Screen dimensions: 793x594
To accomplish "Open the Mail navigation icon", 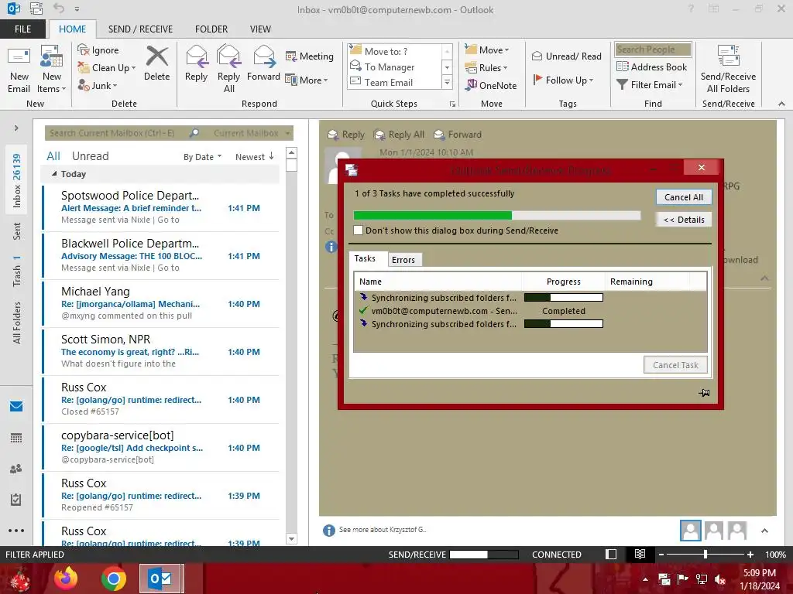I will pyautogui.click(x=16, y=406).
